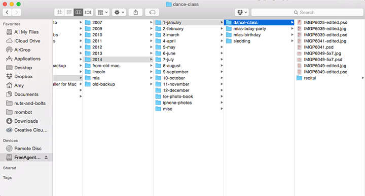Image resolution: width=365 pixels, height=196 pixels.
Task: Open the Dropbox toolbar dropdown
Action: [x=242, y=12]
